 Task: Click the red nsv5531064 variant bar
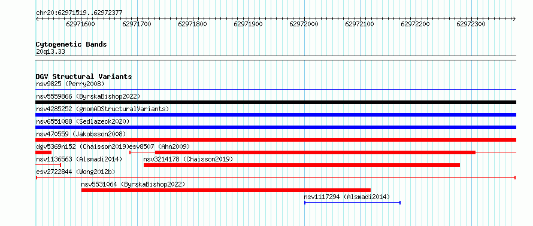[226, 190]
